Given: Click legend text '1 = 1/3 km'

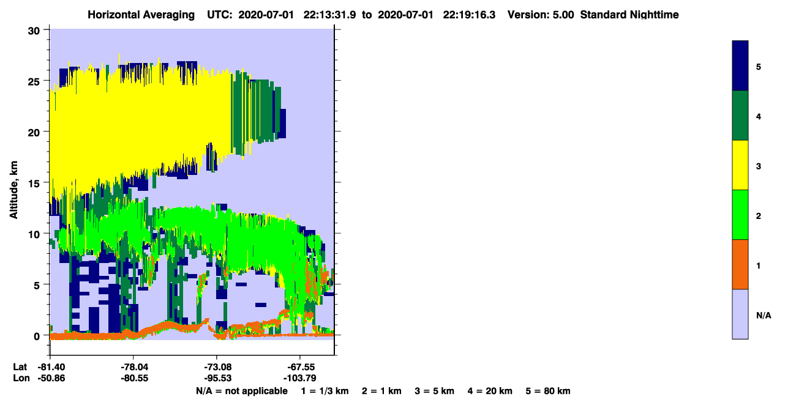Looking at the screenshot, I should pos(325,391).
